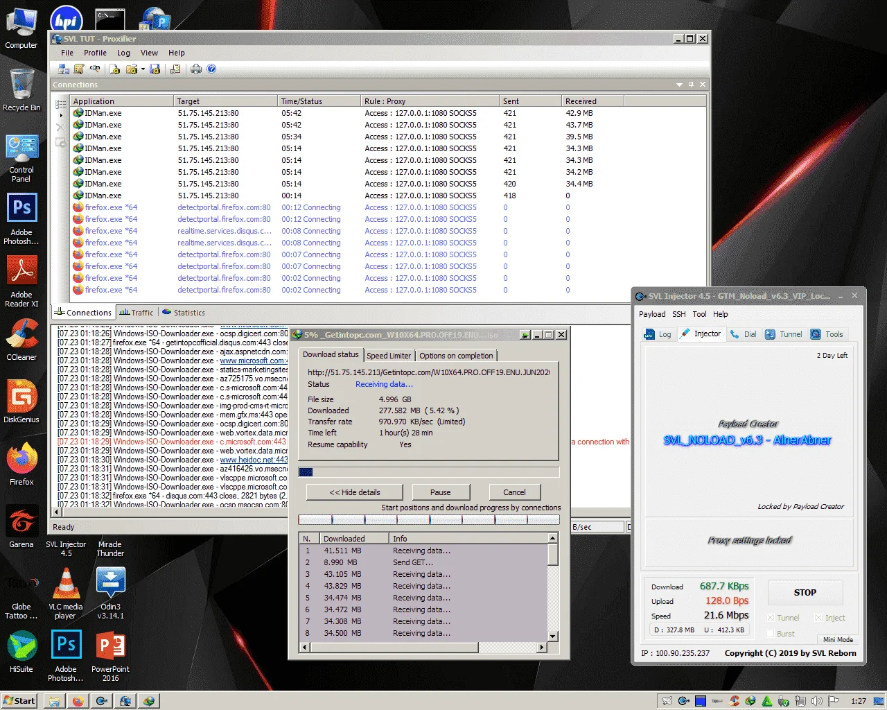Select PowerPoint 2016 desktop icon
Viewport: 887px width, 710px height.
(x=110, y=655)
